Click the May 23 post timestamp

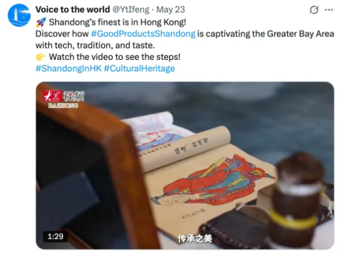click(170, 9)
